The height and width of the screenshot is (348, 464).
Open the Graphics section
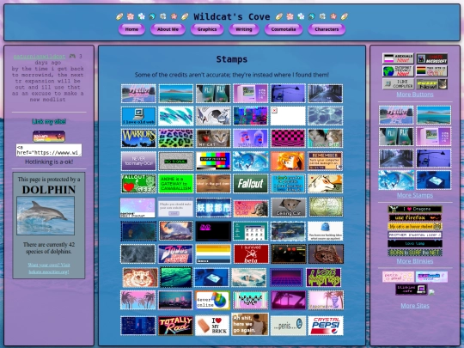207,29
